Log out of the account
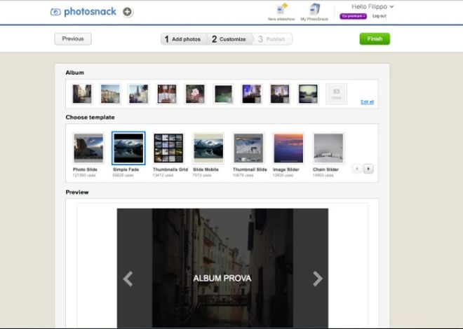Screen dimensions: 463x329 click(x=379, y=16)
